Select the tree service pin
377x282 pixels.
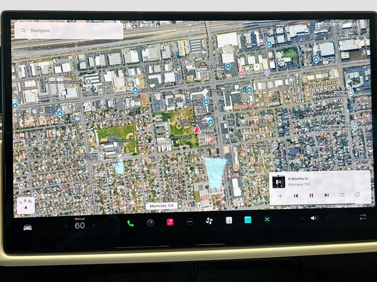(x=110, y=180)
